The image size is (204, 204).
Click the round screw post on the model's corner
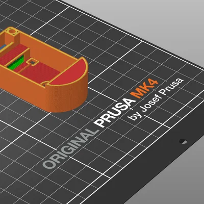click(x=13, y=32)
